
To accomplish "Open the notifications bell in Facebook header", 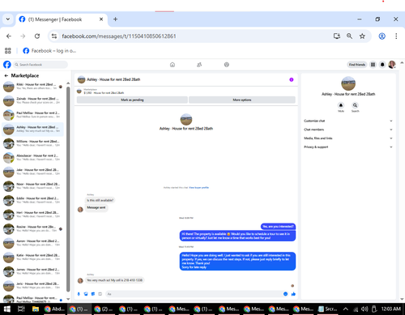I will (382, 65).
